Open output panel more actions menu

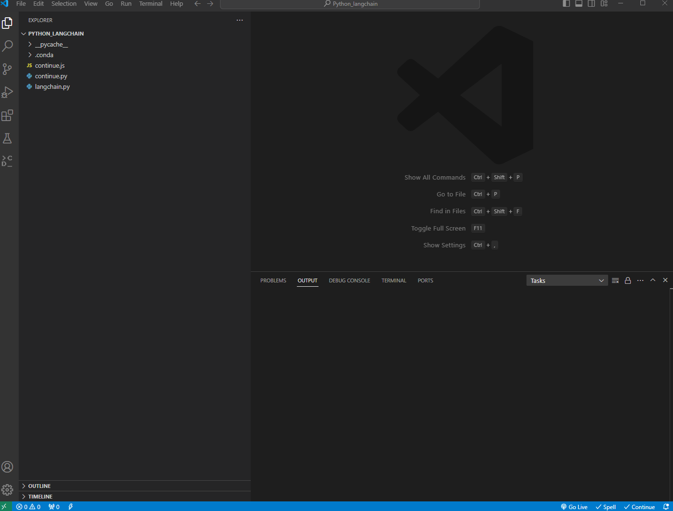(x=640, y=280)
